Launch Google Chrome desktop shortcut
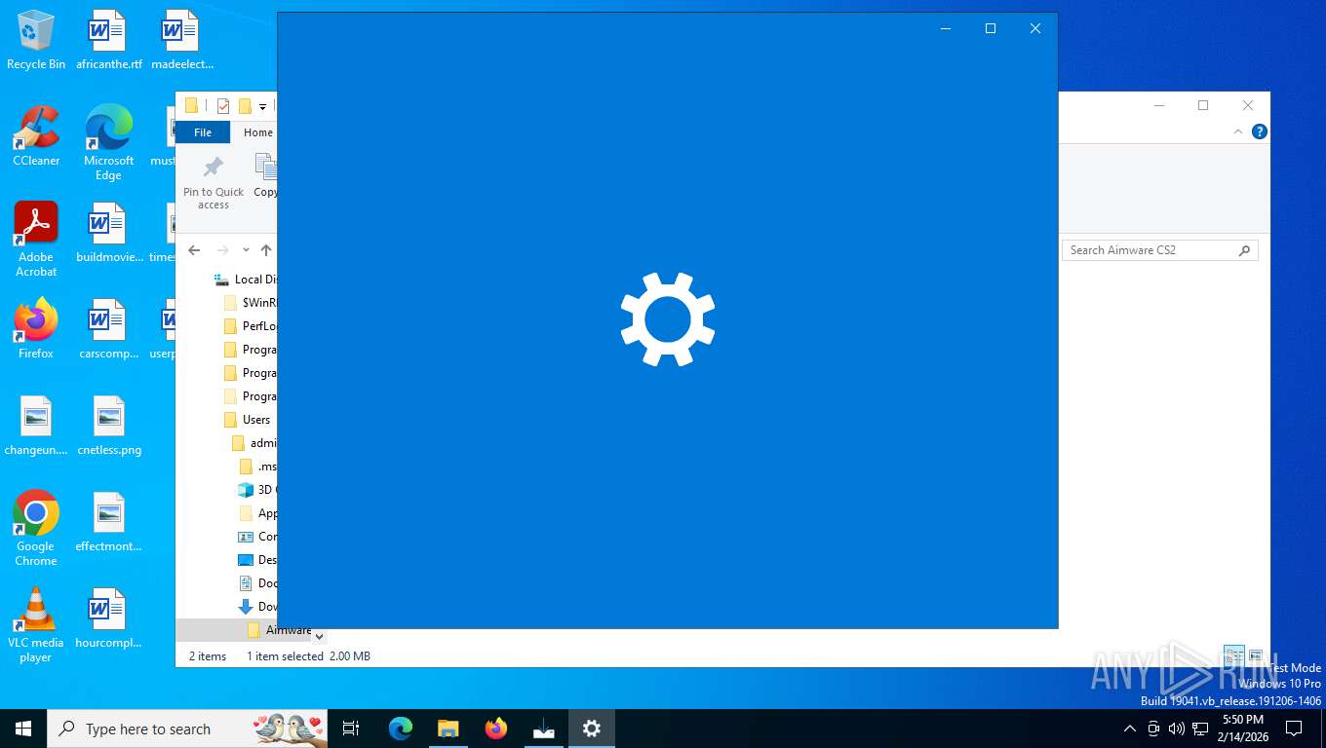The image size is (1326, 748). coord(36,528)
